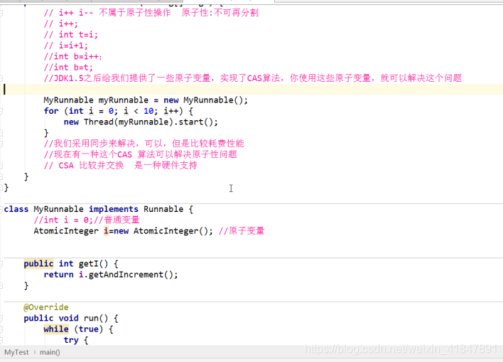Collapse the for loop fold marker in the gutter
The height and width of the screenshot is (362, 503).
[x=1, y=111]
